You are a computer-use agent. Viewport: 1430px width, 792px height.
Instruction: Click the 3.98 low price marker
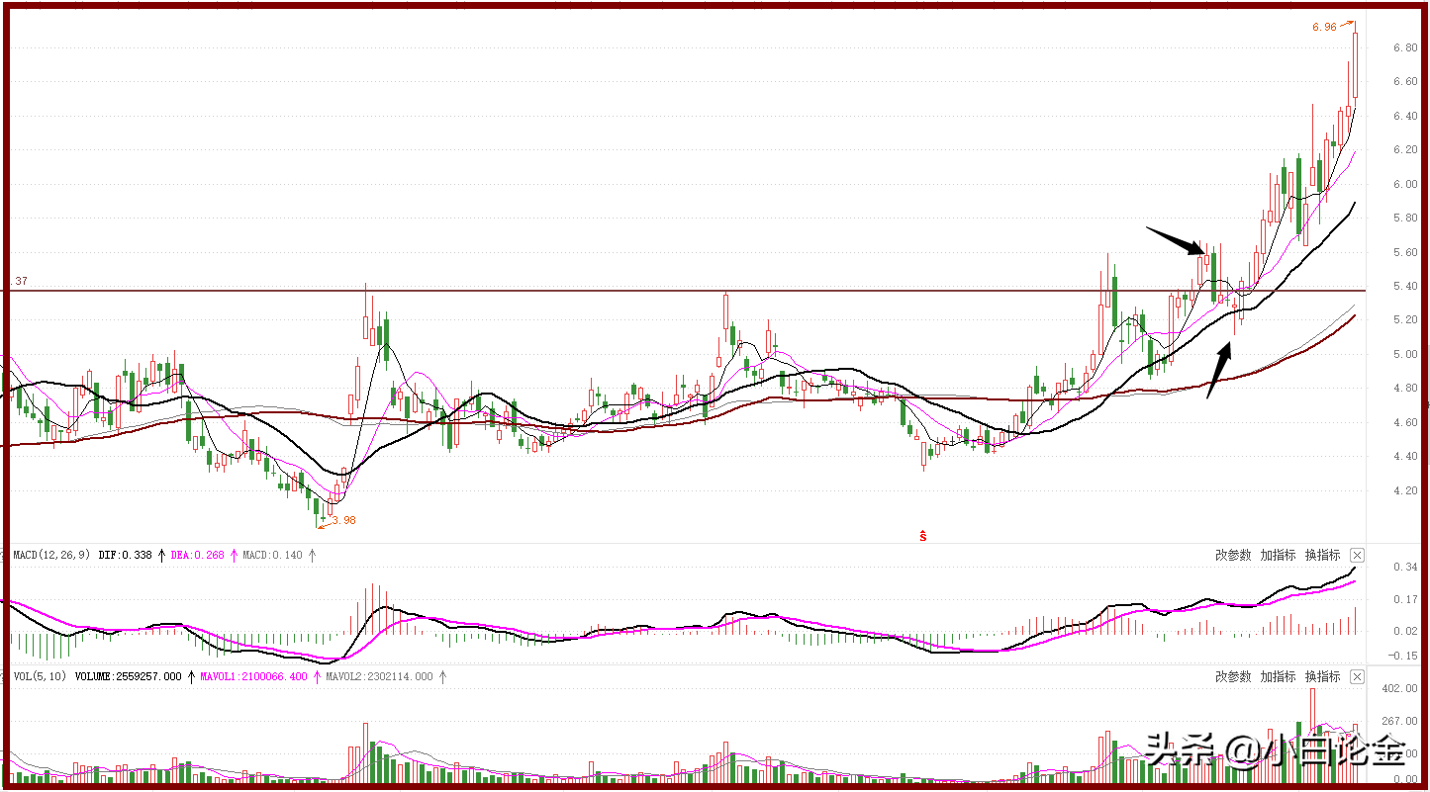tap(343, 520)
